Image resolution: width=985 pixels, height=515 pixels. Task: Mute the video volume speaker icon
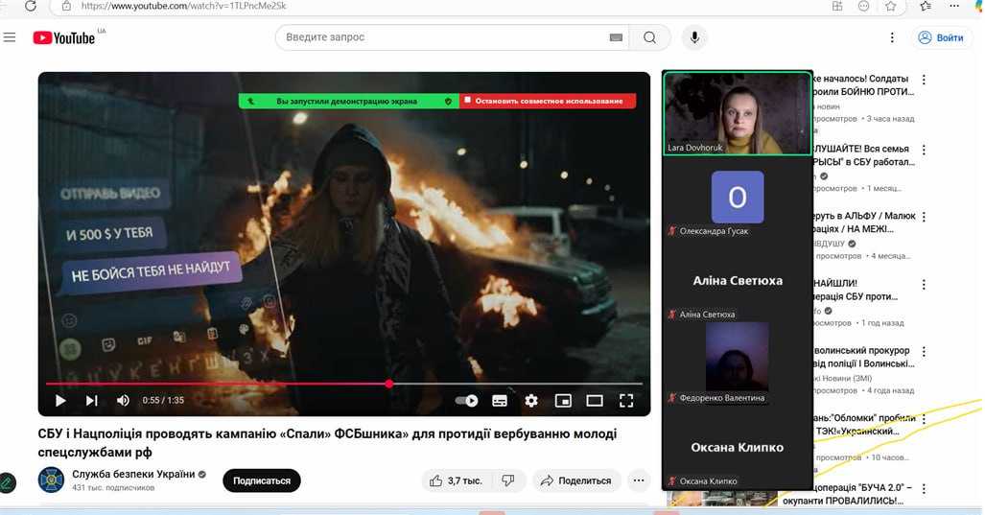(123, 401)
